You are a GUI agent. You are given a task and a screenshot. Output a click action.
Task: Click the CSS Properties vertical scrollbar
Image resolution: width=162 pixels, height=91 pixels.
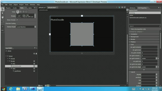tap(160, 40)
